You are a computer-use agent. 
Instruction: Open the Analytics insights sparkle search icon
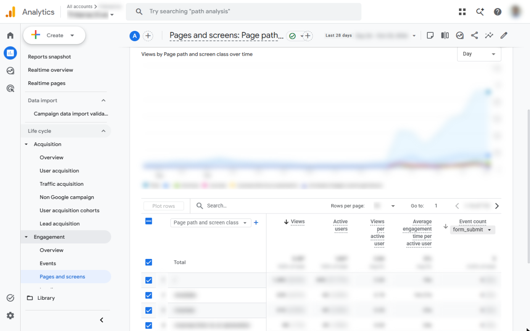480,11
